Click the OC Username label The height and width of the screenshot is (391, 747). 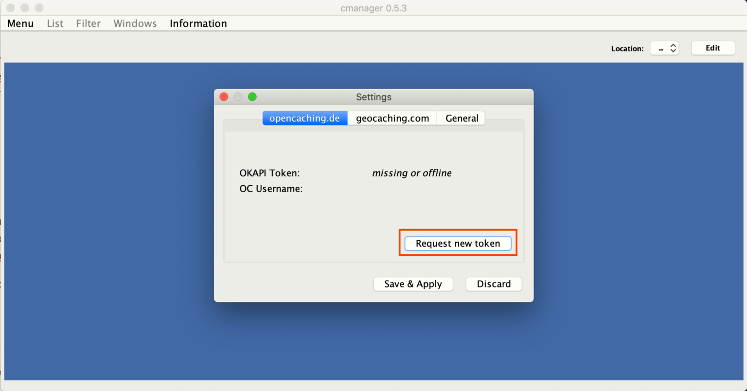(x=271, y=189)
